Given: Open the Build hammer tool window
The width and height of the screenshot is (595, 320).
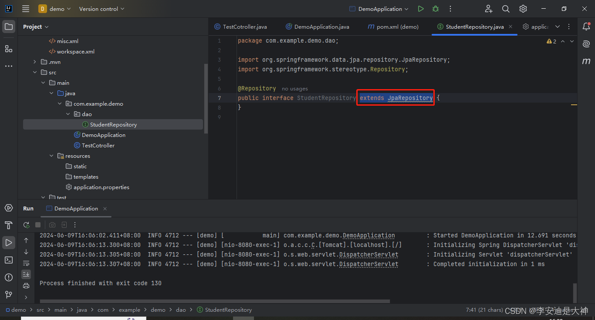Looking at the screenshot, I should click(9, 225).
